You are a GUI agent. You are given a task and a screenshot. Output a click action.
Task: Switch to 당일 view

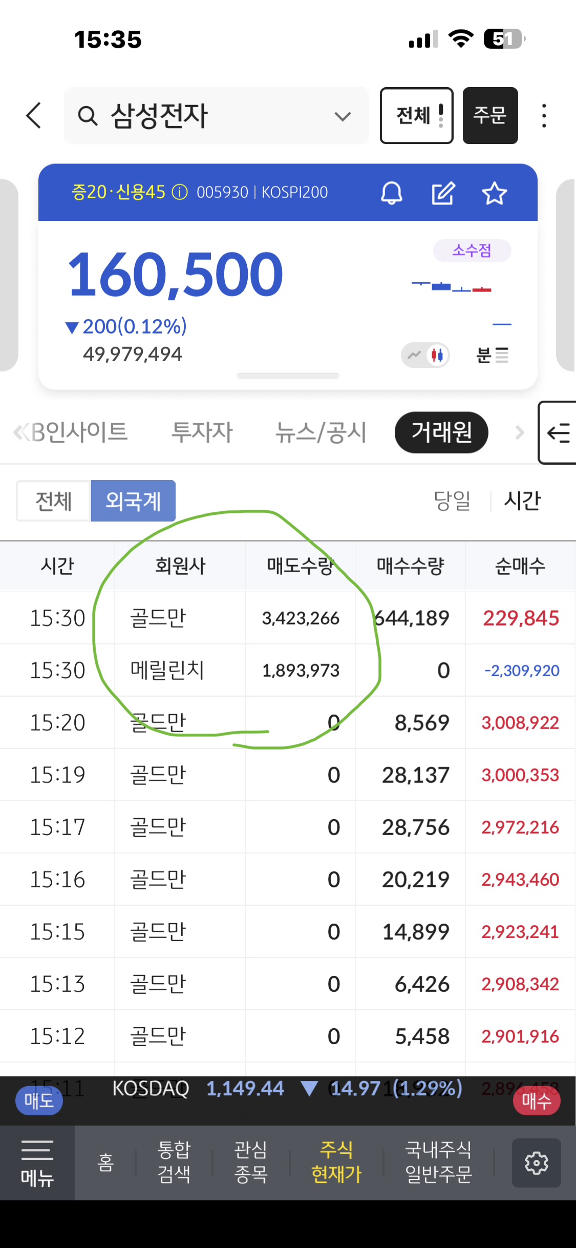click(452, 501)
